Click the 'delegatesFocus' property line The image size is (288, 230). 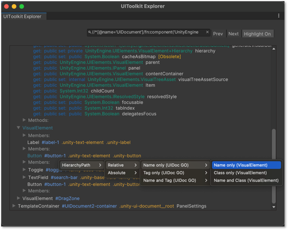click(94, 114)
